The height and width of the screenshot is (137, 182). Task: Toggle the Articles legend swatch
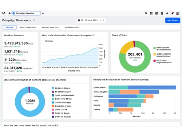point(53,106)
